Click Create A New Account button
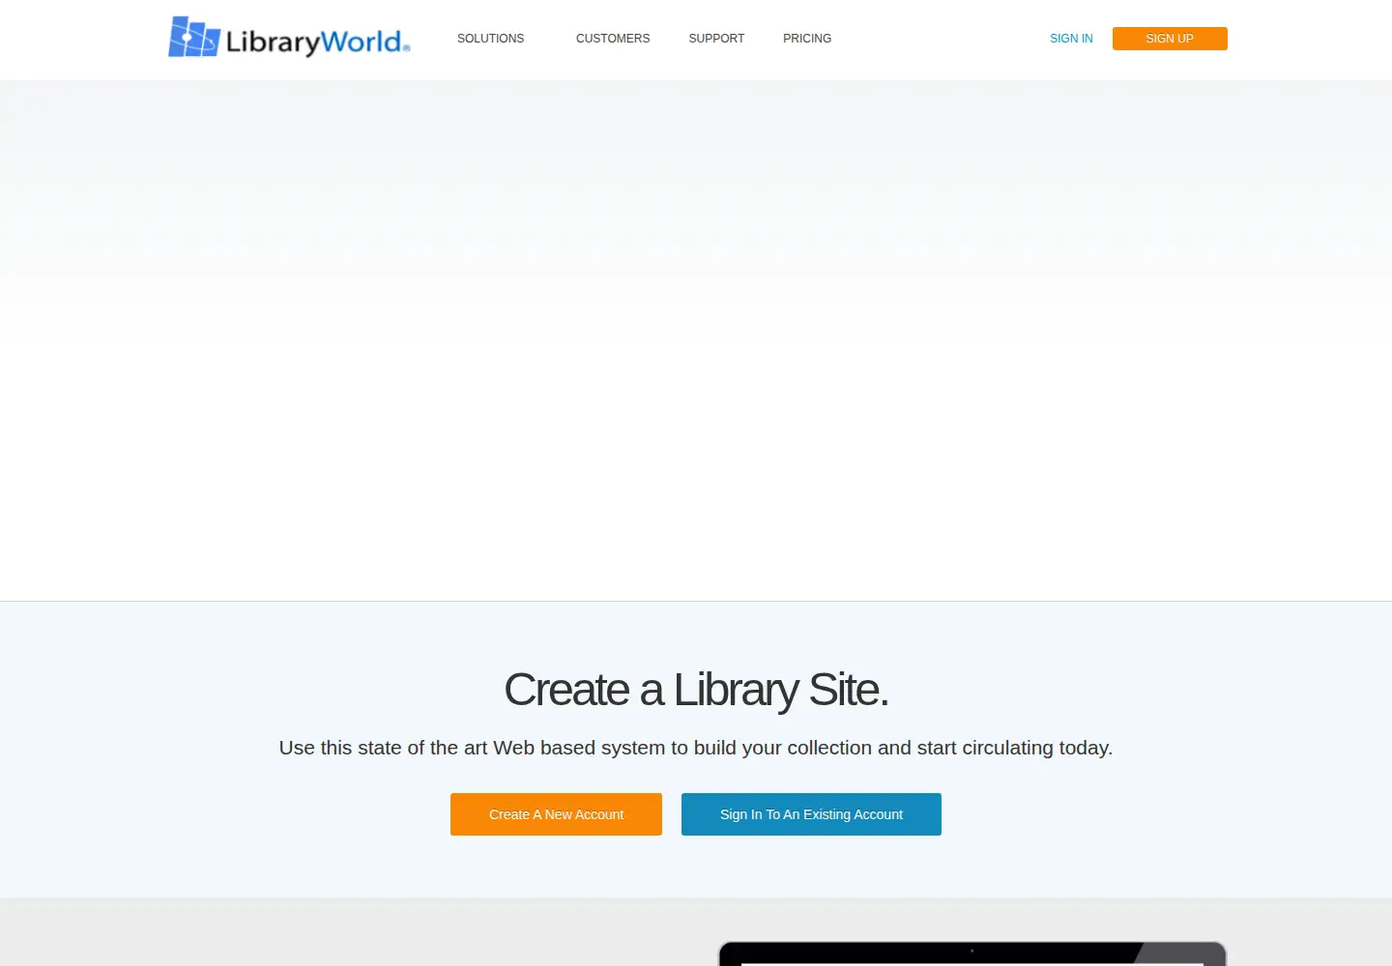The width and height of the screenshot is (1392, 966). pos(556,814)
